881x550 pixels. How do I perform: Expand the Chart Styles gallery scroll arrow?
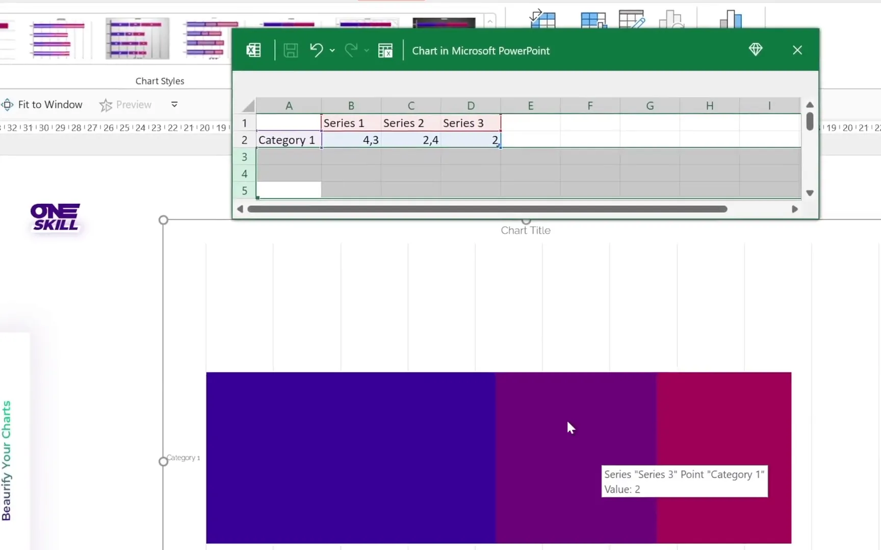pyautogui.click(x=490, y=21)
